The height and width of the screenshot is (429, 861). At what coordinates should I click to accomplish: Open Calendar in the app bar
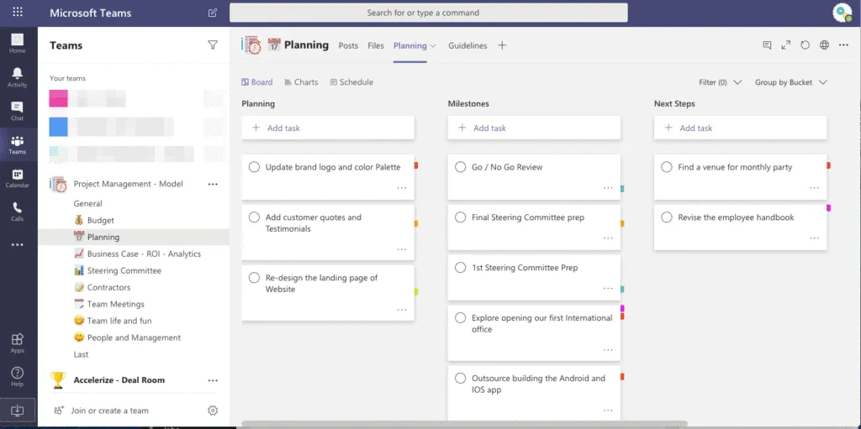click(x=17, y=178)
